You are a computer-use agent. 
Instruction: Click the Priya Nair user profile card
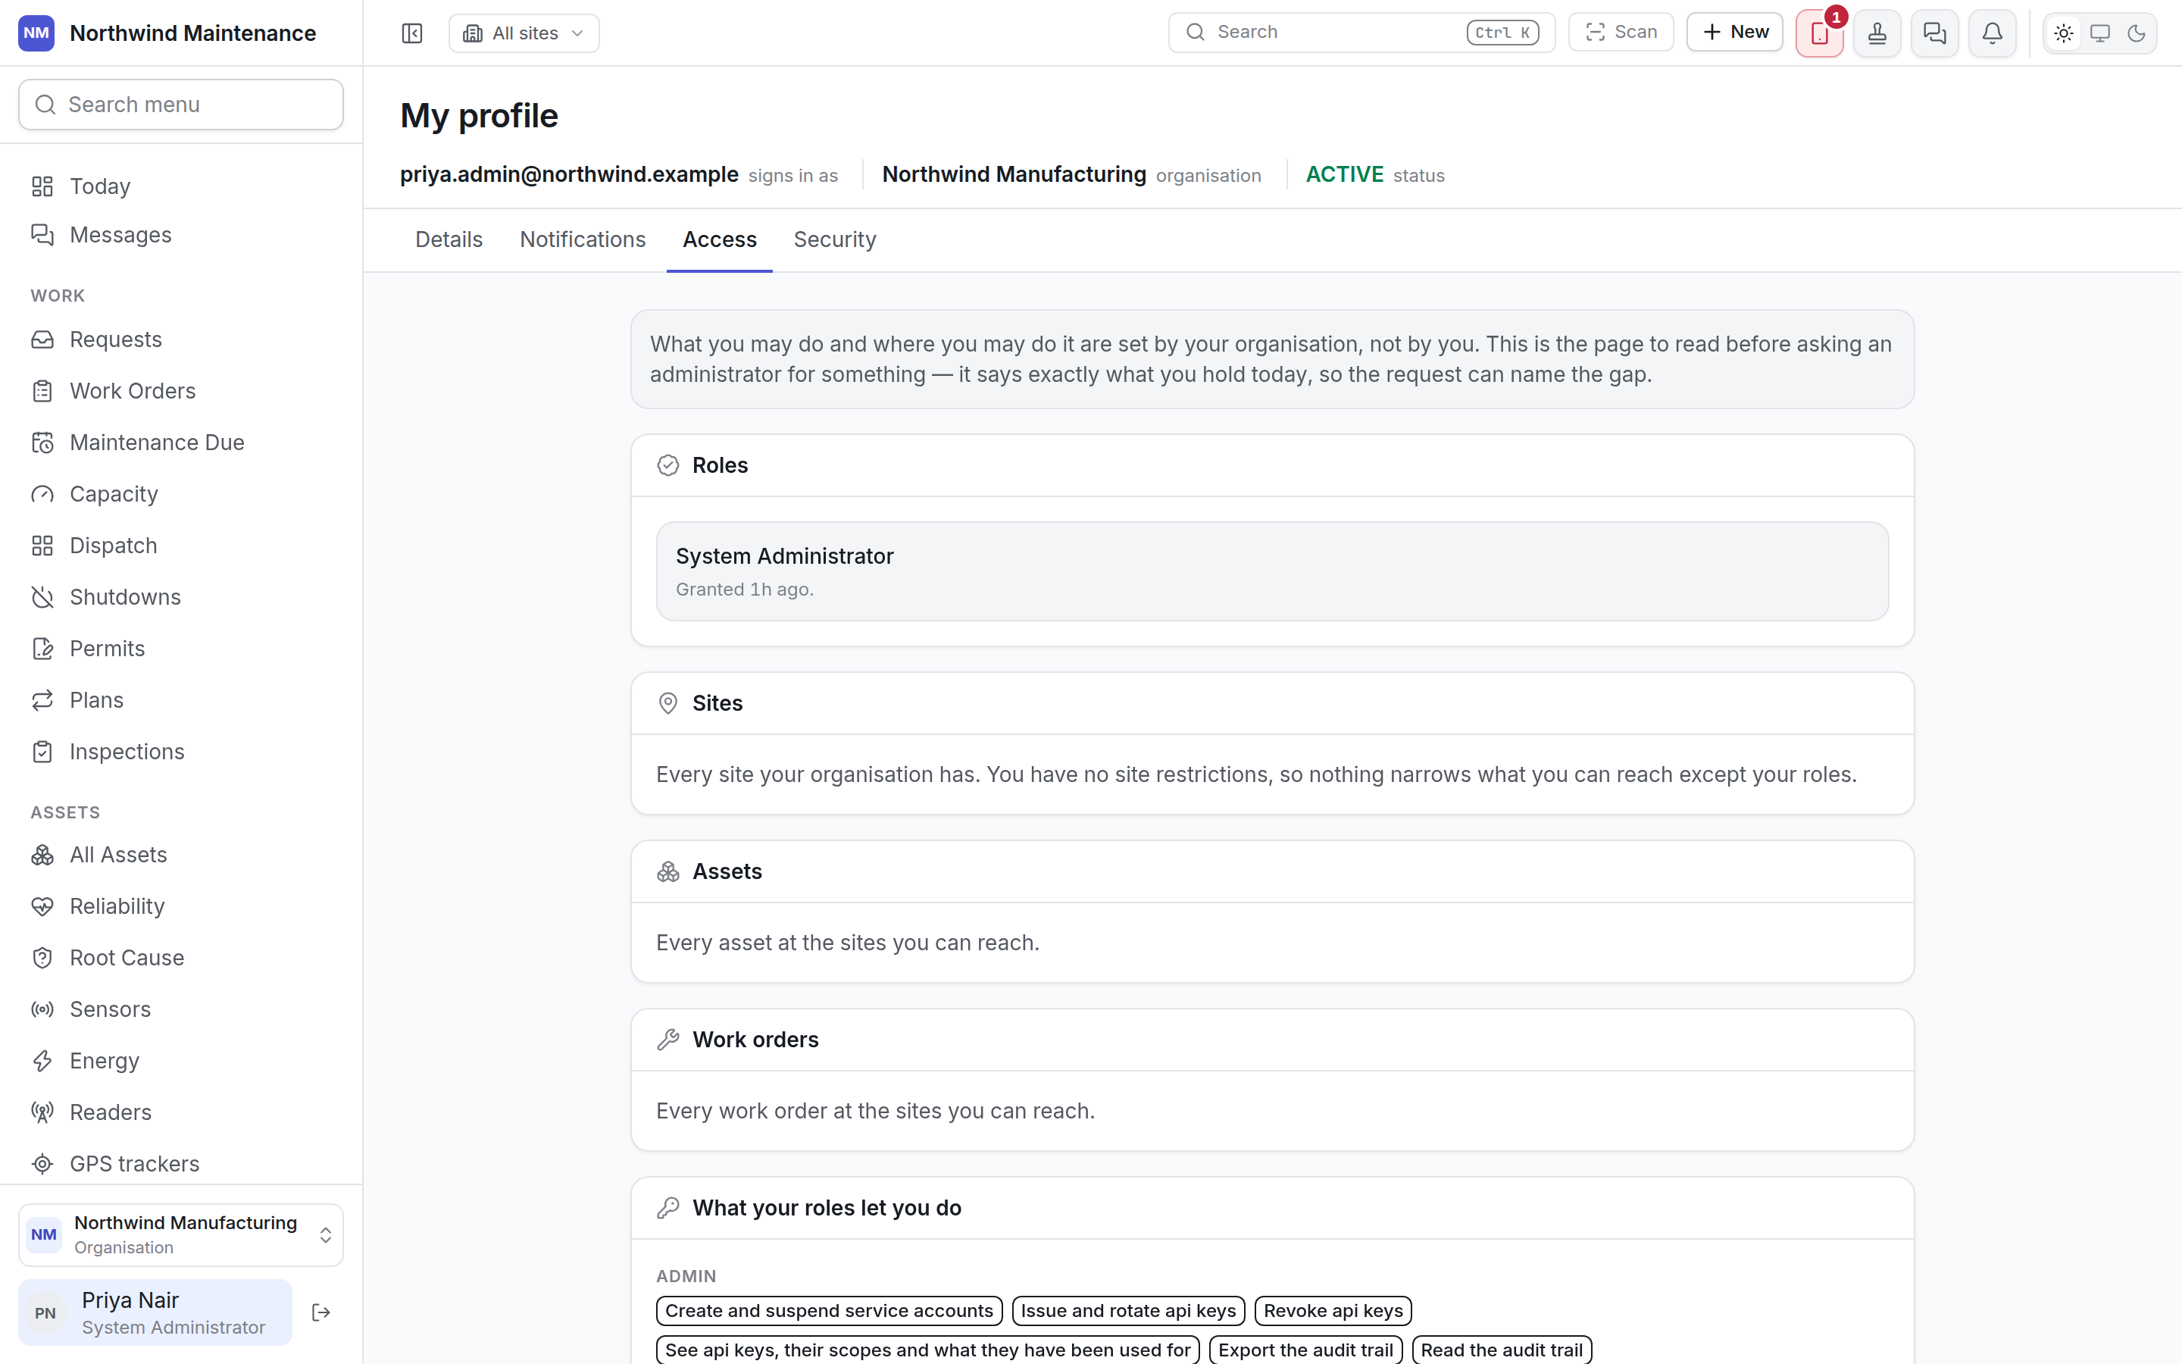pos(155,1312)
